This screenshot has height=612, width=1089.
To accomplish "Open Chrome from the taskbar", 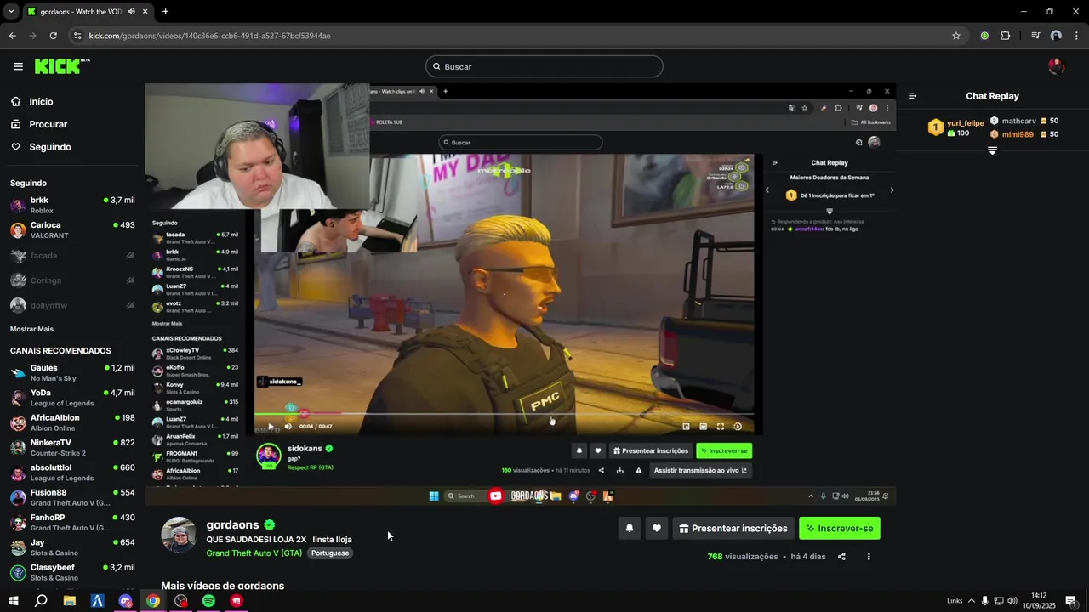I will (x=152, y=601).
